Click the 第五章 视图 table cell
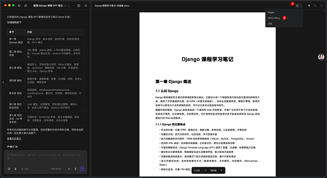The height and width of the screenshot is (178, 327). 16,93
